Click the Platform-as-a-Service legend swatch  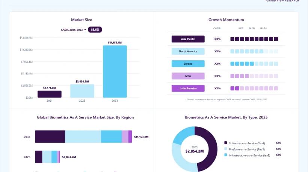pyautogui.click(x=225, y=149)
